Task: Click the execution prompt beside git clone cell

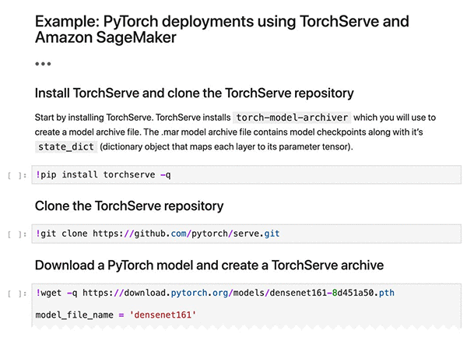Action: [x=17, y=234]
